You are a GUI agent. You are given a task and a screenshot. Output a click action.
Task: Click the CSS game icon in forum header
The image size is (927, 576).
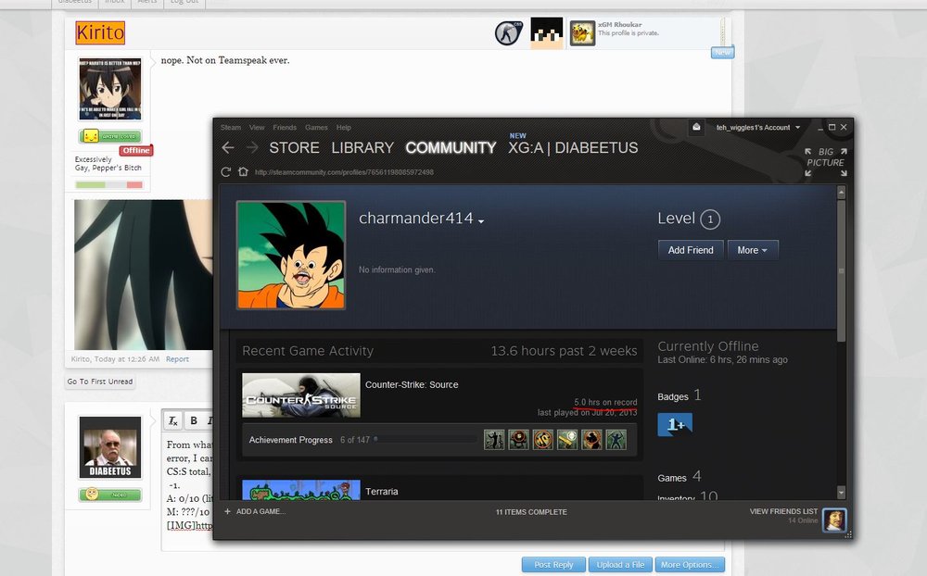coord(508,33)
